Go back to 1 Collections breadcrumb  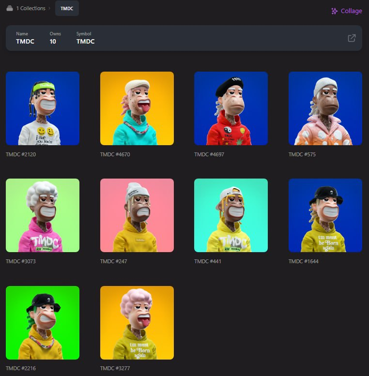(31, 8)
